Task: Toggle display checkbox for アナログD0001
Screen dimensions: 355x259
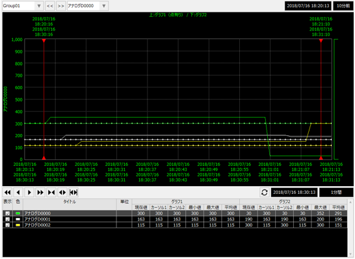Action: point(7,219)
